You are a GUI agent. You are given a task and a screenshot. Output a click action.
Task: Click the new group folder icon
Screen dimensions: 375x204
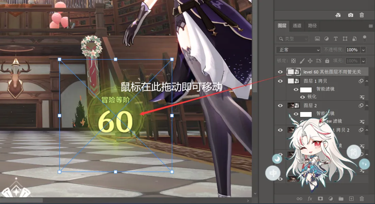341,199
